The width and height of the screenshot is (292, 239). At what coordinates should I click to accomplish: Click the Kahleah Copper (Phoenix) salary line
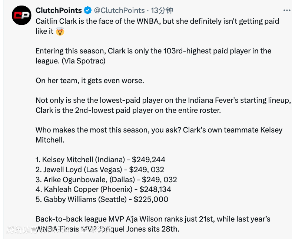pyautogui.click(x=103, y=189)
